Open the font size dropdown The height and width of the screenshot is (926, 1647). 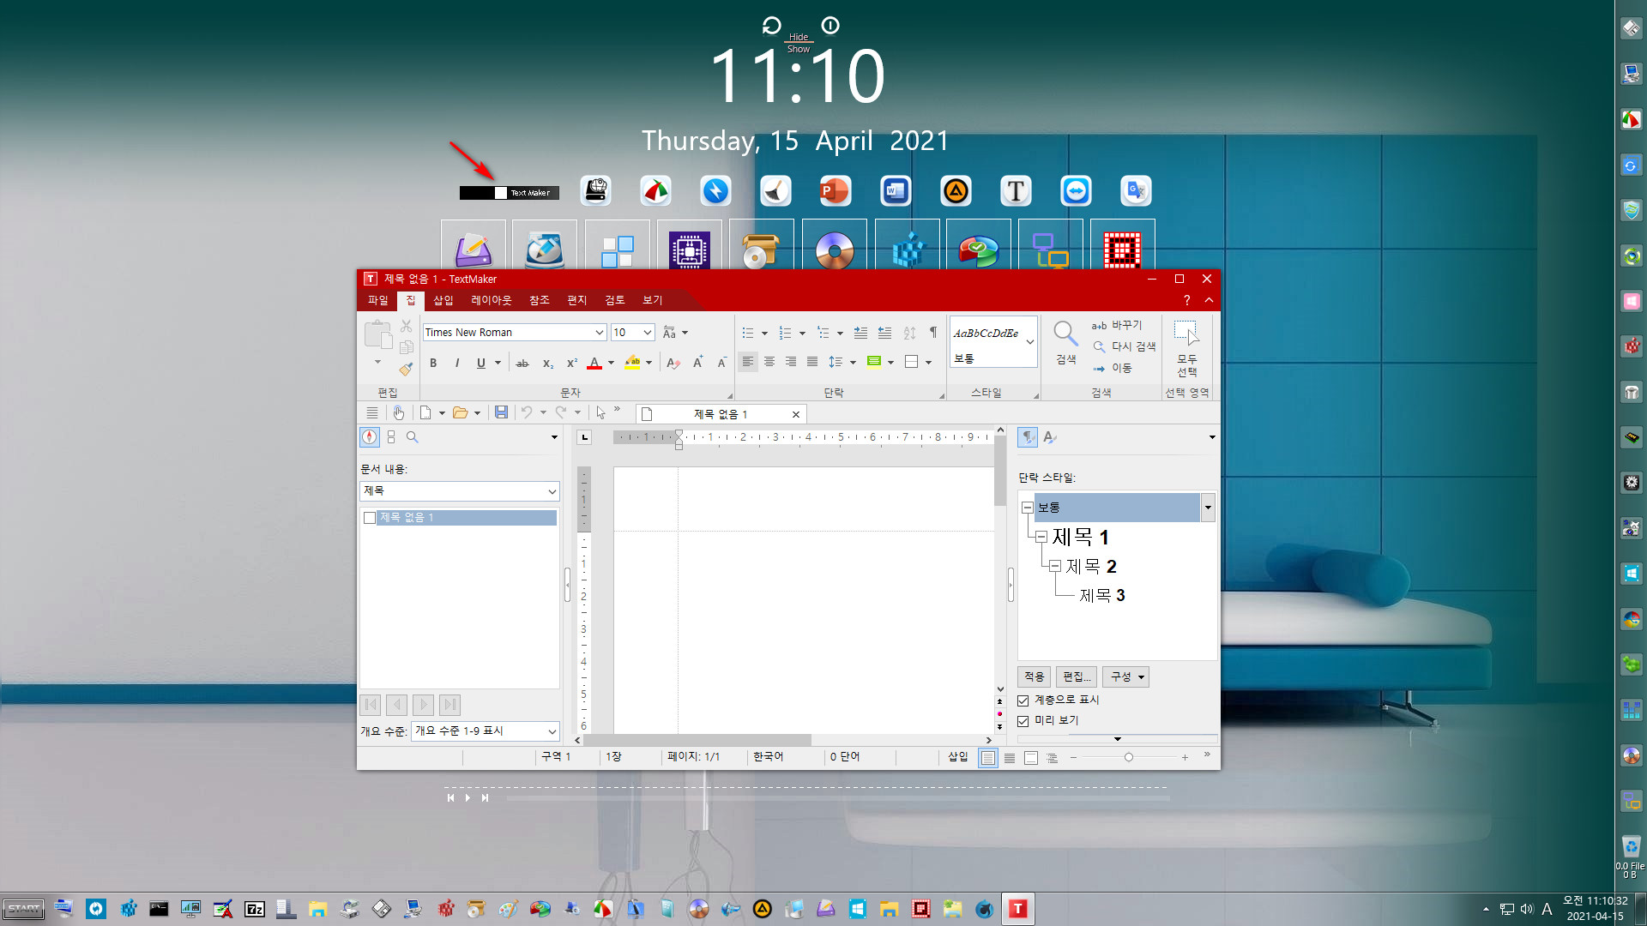click(x=648, y=333)
